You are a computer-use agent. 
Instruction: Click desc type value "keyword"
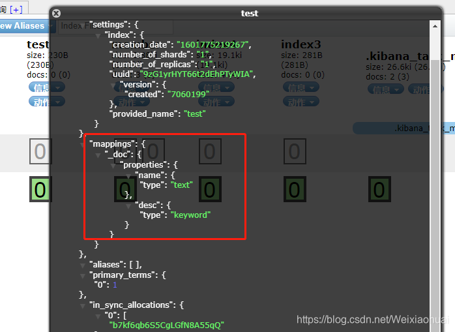190,215
